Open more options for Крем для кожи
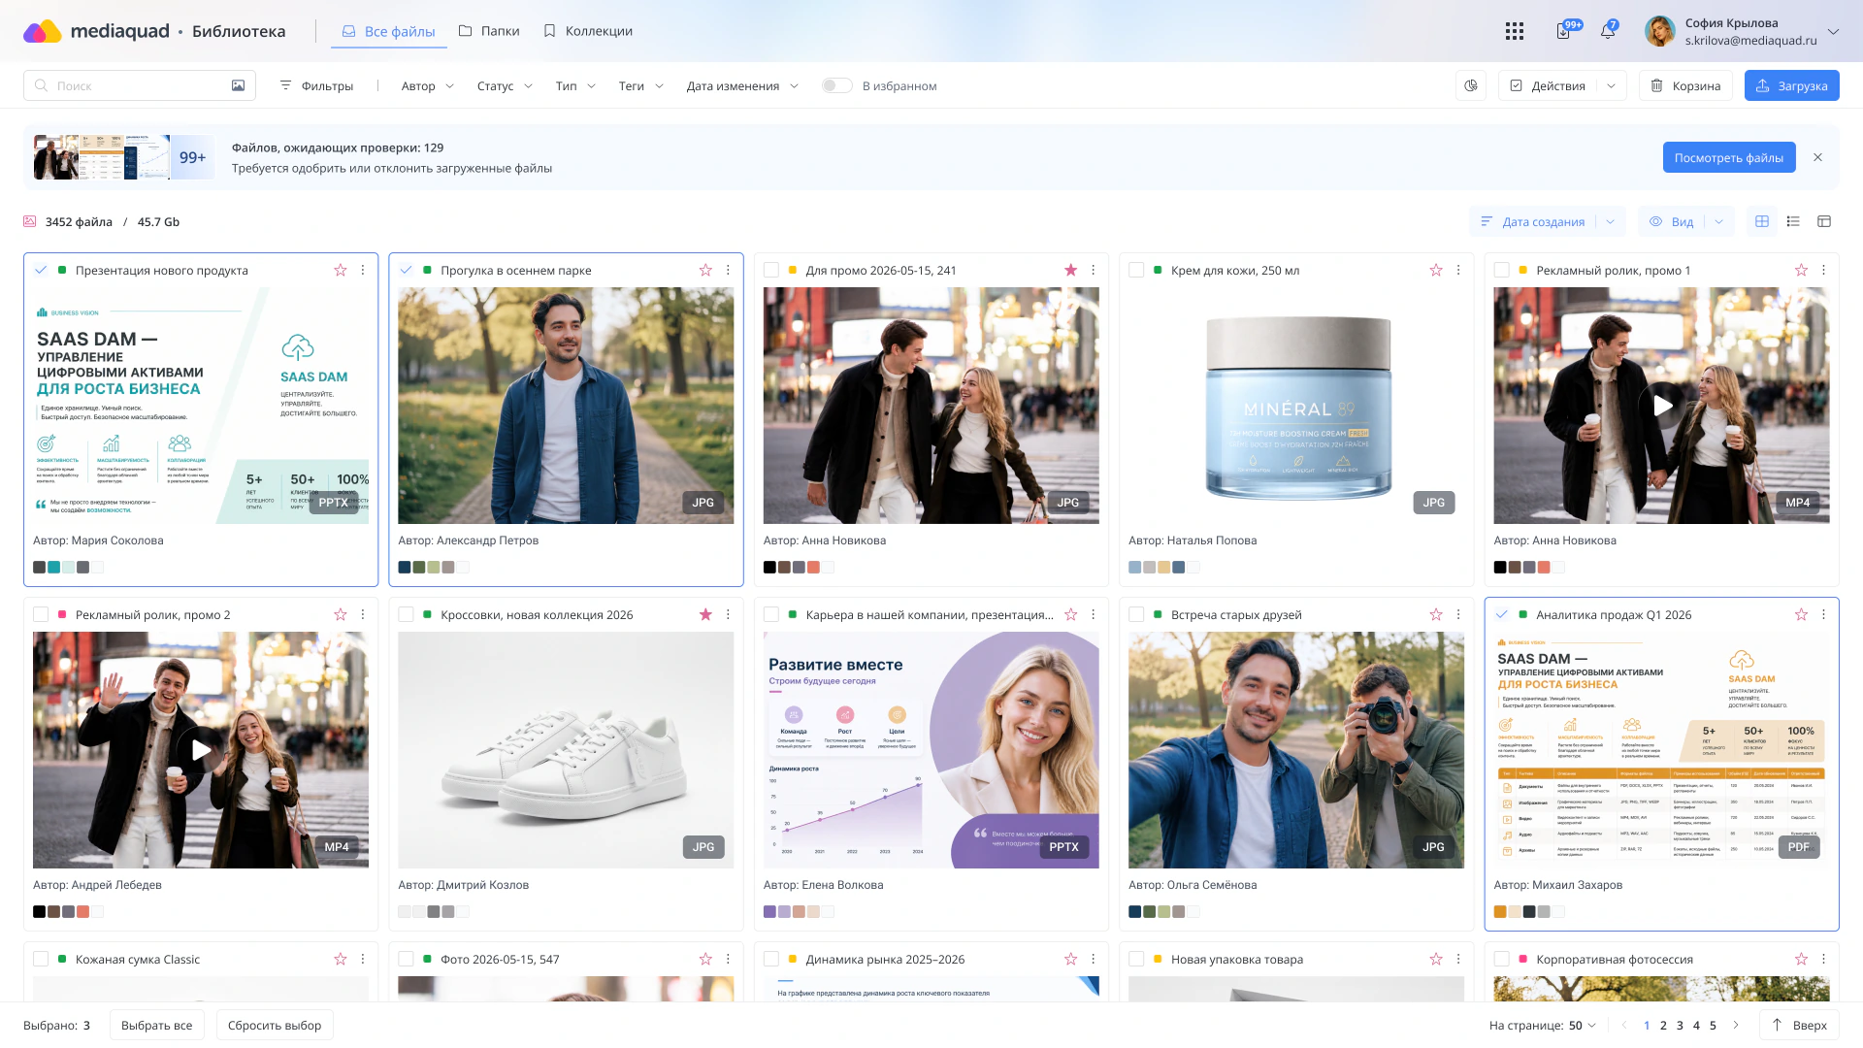Screen dimensions: 1863x1048 click(x=1458, y=270)
